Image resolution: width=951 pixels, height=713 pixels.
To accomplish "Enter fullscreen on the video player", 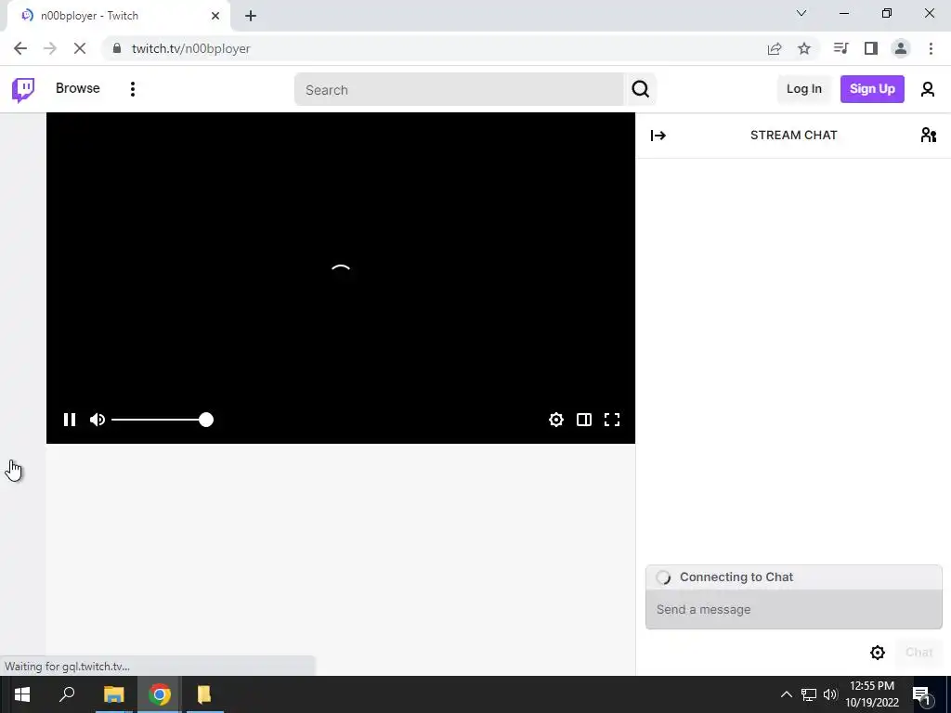I will pyautogui.click(x=611, y=420).
